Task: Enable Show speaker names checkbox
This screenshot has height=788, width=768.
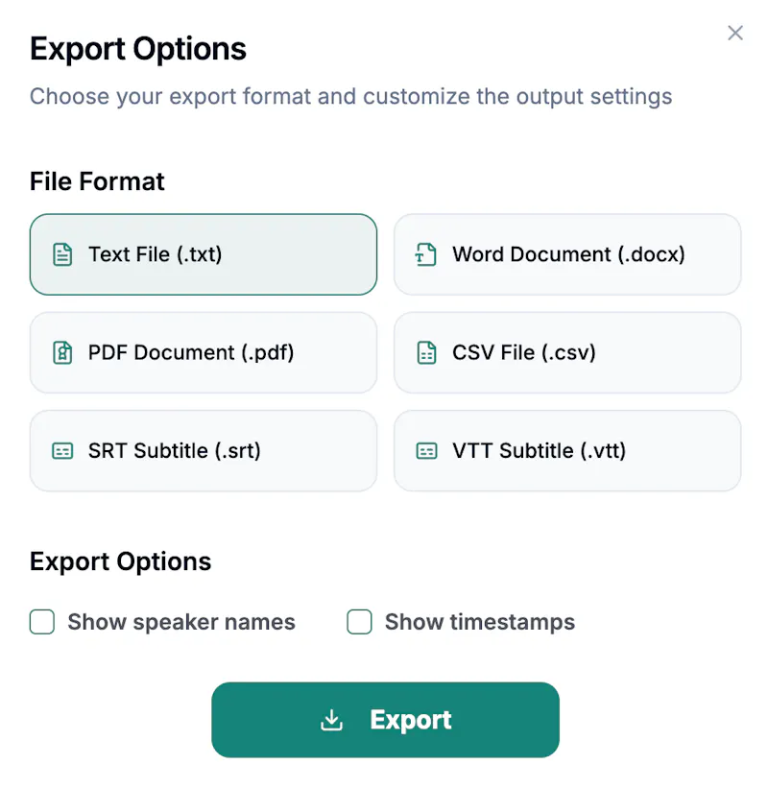Action: (42, 622)
